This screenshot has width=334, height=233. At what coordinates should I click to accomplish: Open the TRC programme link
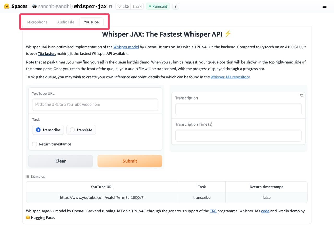213,211
